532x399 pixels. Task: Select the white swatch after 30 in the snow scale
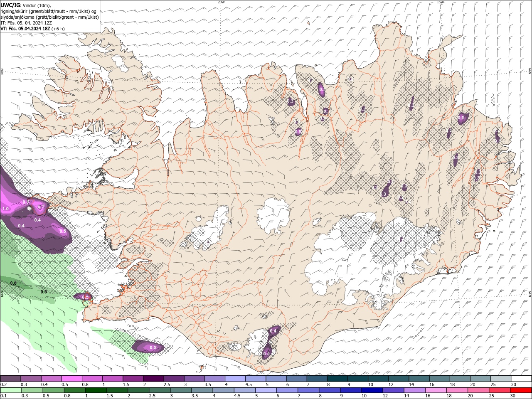pos(521,379)
